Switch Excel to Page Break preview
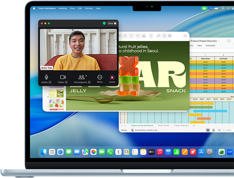The width and height of the screenshot is (234, 178). pyautogui.click(x=219, y=130)
